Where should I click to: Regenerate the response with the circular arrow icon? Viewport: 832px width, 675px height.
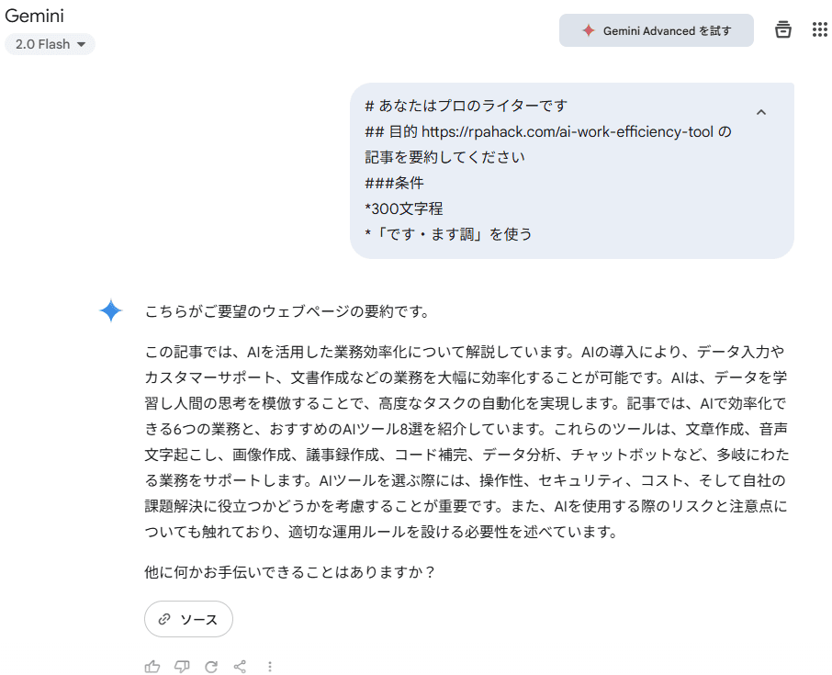click(211, 667)
